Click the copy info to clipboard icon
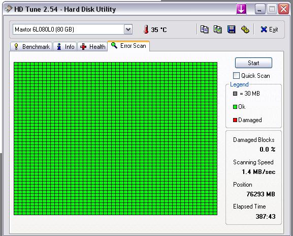Image resolution: width=293 pixels, height=236 pixels. 204,29
